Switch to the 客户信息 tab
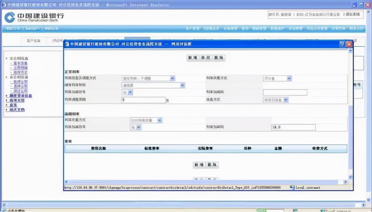 click(x=34, y=41)
